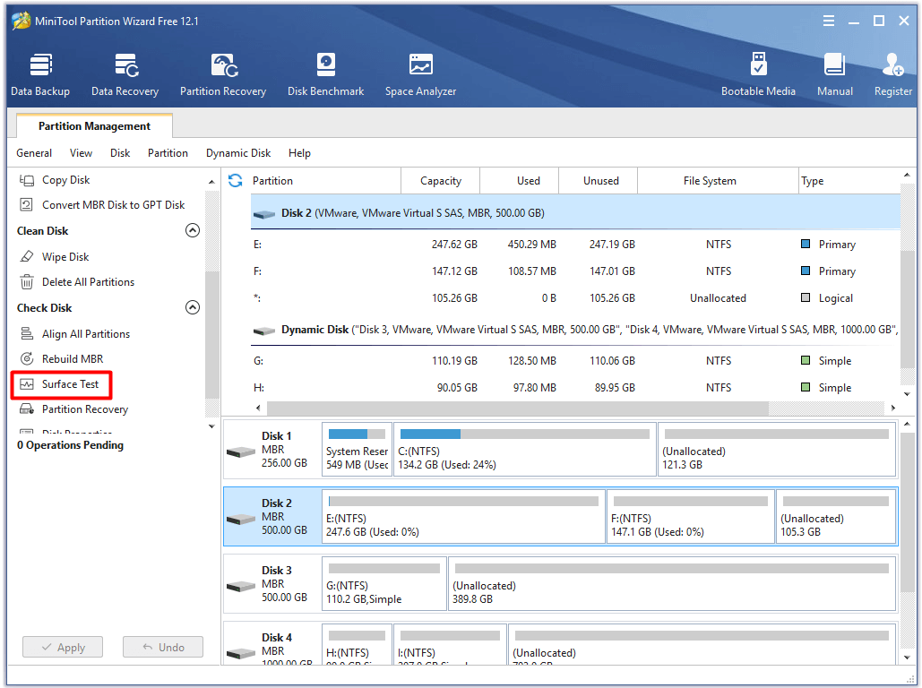
Task: Click the Apply button
Action: 63,647
